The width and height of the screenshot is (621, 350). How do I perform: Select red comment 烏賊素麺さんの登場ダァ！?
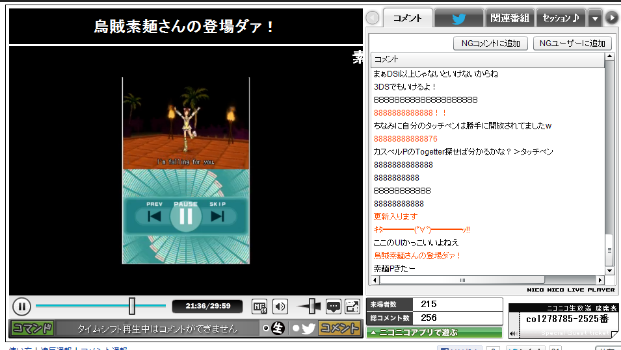(417, 255)
